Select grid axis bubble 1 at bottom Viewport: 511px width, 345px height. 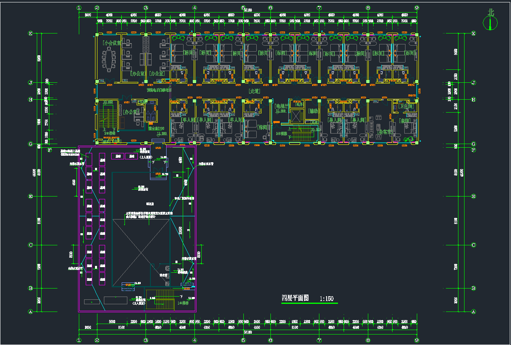[79, 341]
